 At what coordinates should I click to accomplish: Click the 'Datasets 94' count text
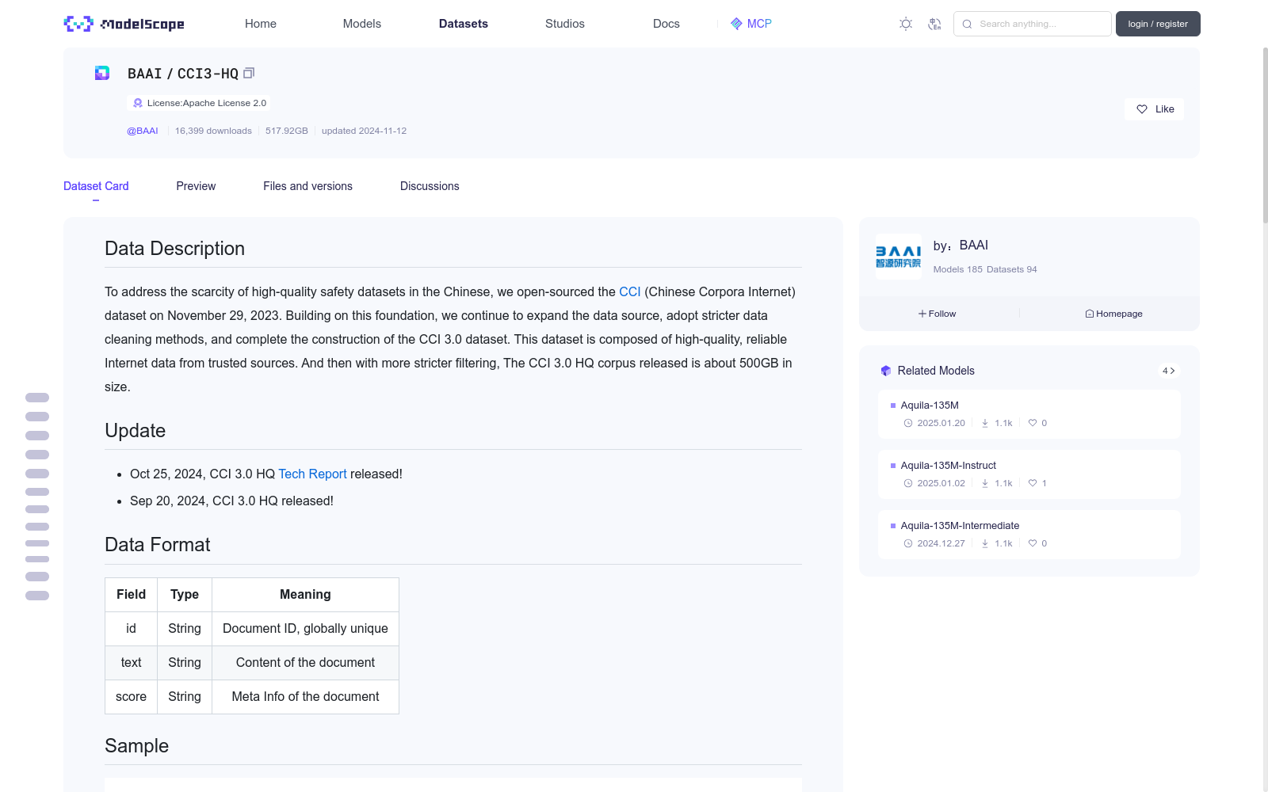coord(1012,269)
